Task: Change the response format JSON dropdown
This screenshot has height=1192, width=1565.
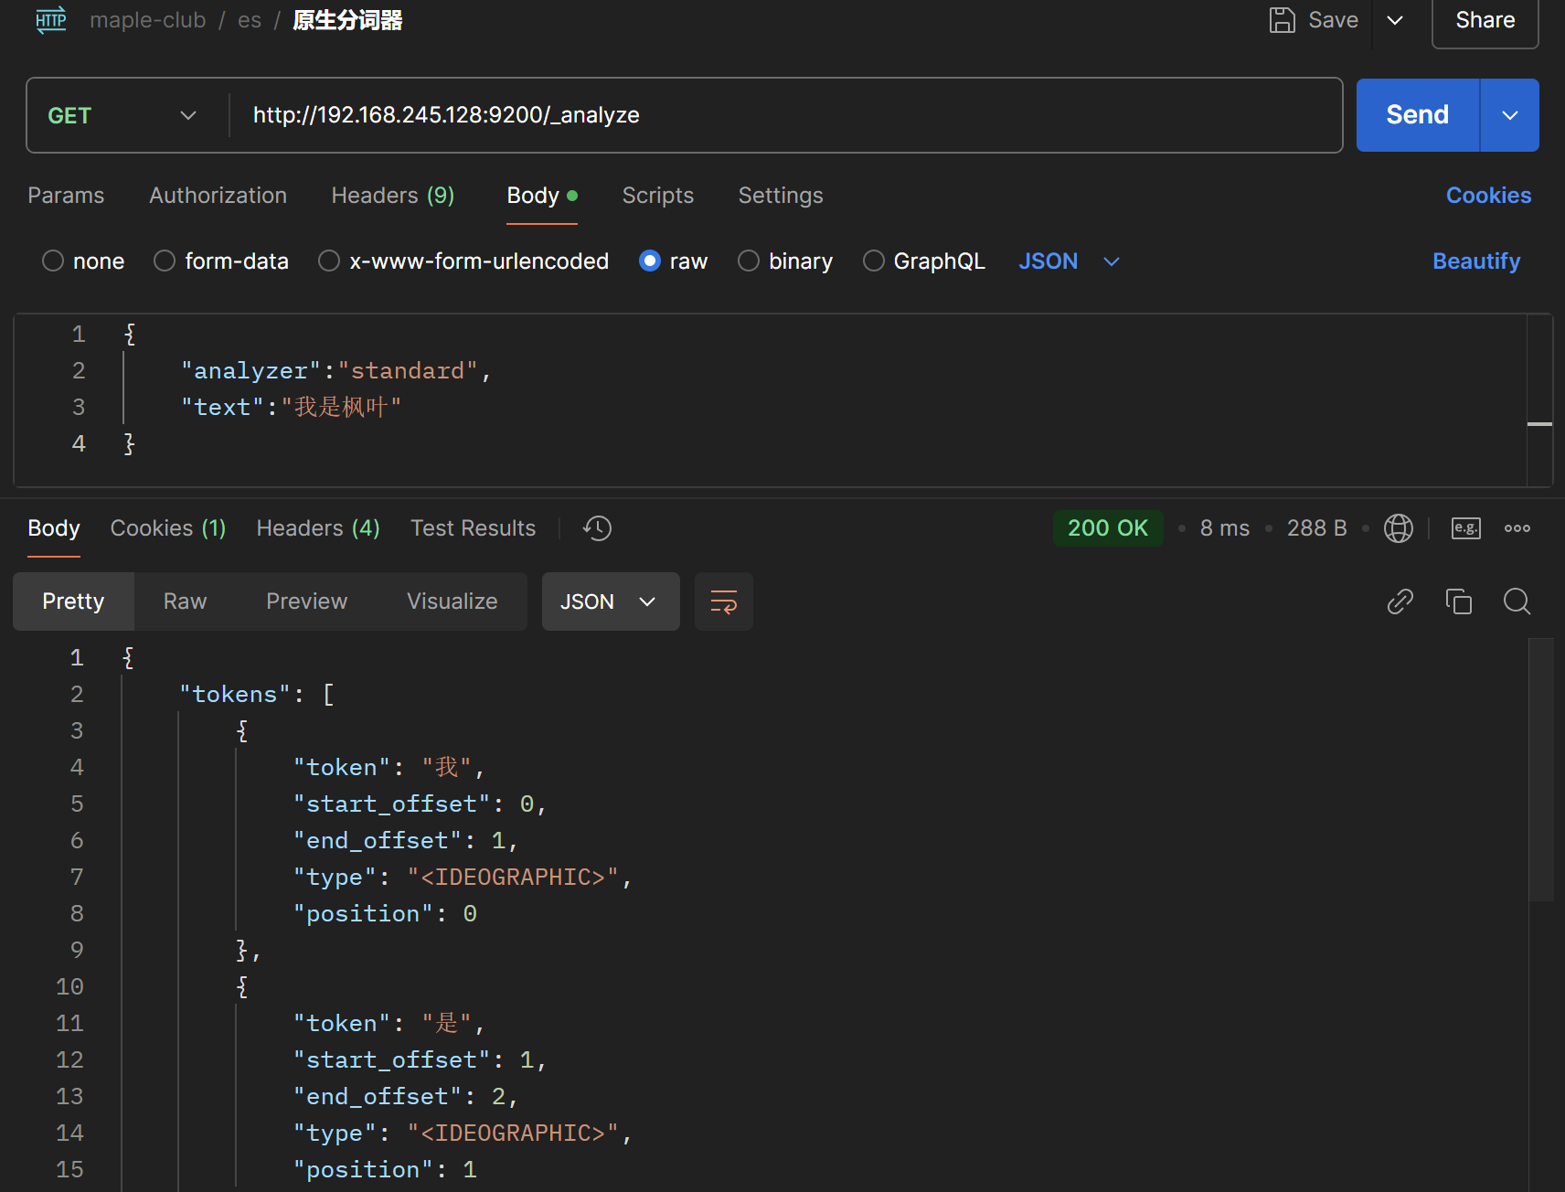Action: point(611,601)
